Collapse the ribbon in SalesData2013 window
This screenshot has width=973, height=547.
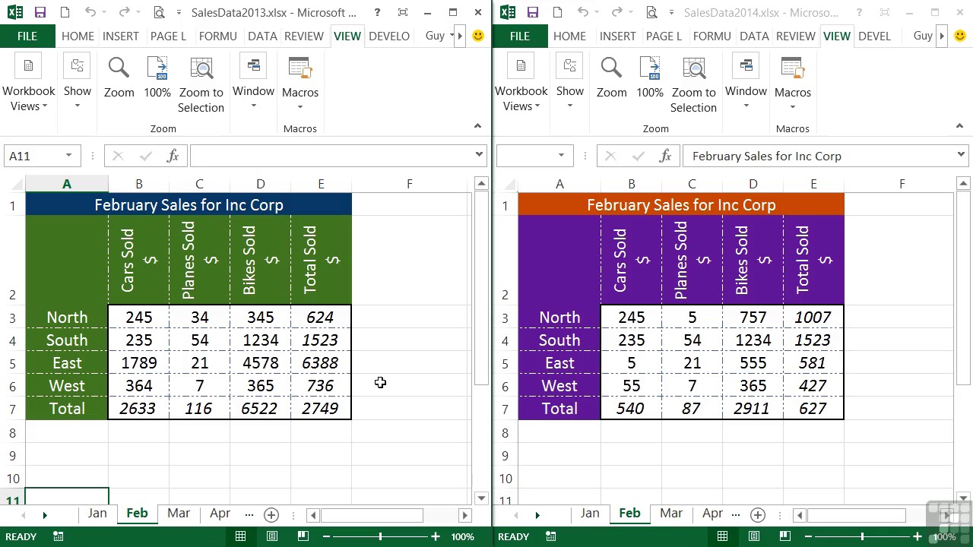tap(477, 126)
